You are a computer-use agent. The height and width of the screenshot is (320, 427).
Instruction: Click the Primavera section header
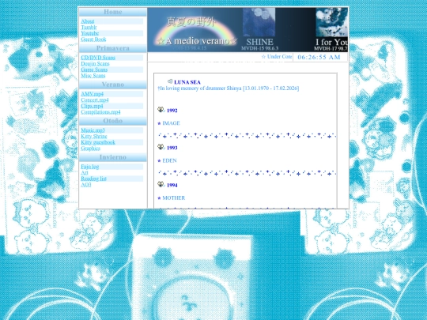113,48
